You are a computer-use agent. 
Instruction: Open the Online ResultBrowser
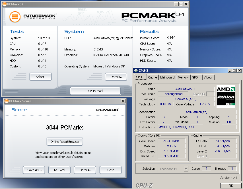(65, 142)
